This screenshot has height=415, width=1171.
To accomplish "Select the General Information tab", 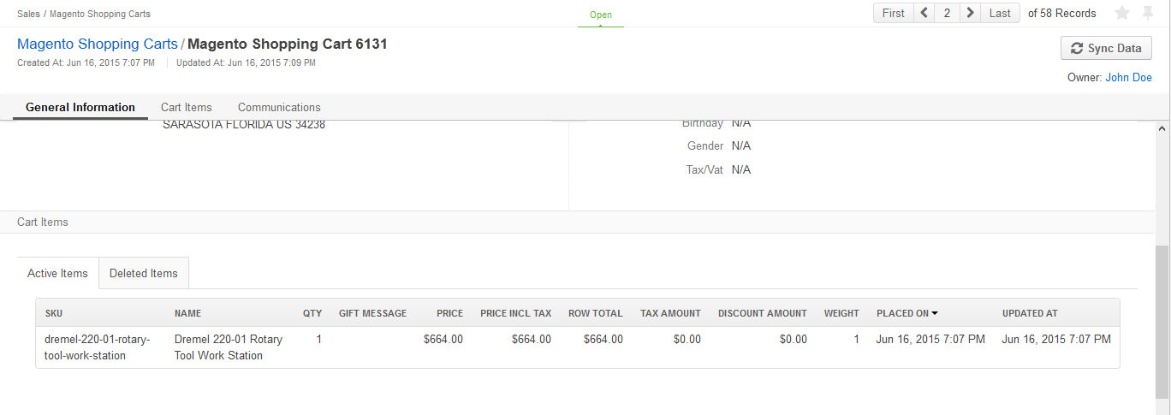I will pos(80,107).
